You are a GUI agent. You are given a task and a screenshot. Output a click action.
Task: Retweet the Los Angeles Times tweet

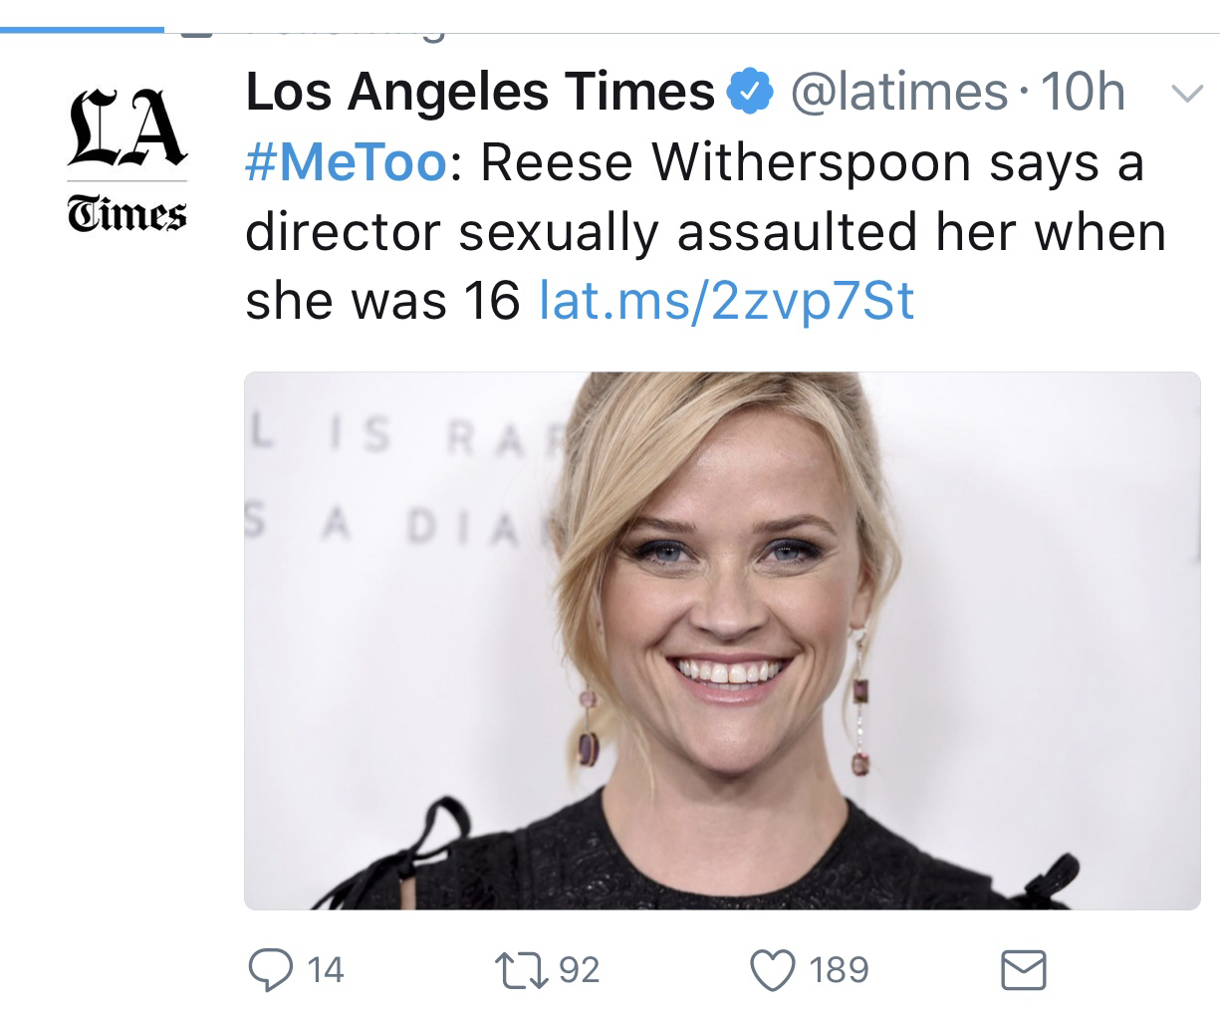(x=520, y=969)
